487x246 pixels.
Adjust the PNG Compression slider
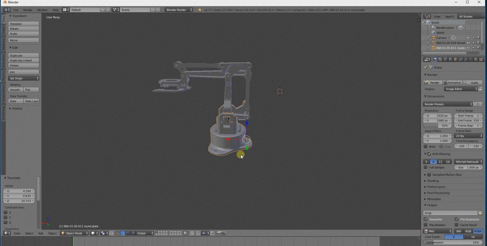pyautogui.click(x=453, y=242)
